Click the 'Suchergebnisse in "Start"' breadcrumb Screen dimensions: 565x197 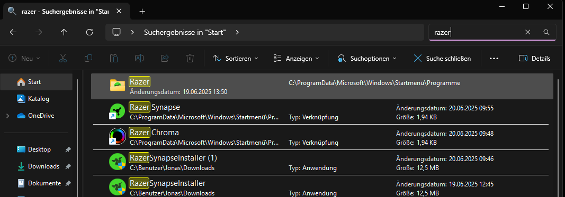185,32
